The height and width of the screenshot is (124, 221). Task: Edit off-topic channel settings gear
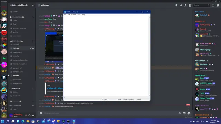click(33, 48)
